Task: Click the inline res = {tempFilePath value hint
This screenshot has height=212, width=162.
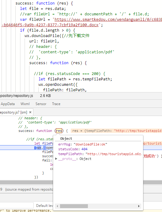Action: pyautogui.click(x=117, y=131)
